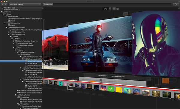
Task: Click the teal thumbnail in the gallery strip
Action: click(60, 84)
